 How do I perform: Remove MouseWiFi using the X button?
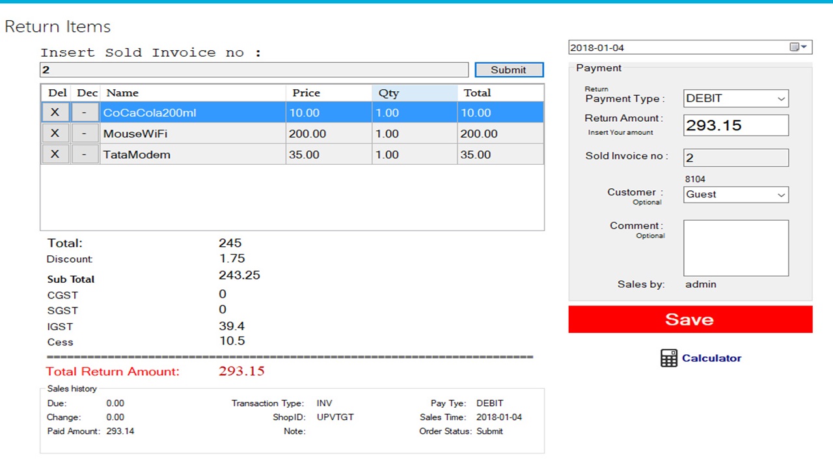click(55, 133)
